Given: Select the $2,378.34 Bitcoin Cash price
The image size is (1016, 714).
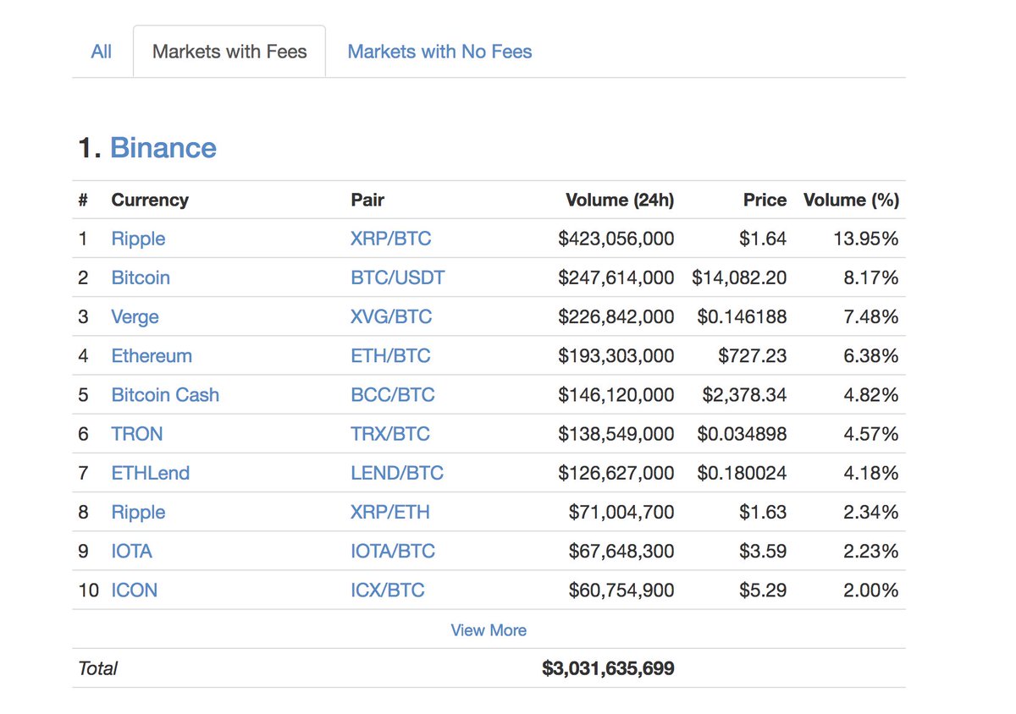Looking at the screenshot, I should 744,395.
